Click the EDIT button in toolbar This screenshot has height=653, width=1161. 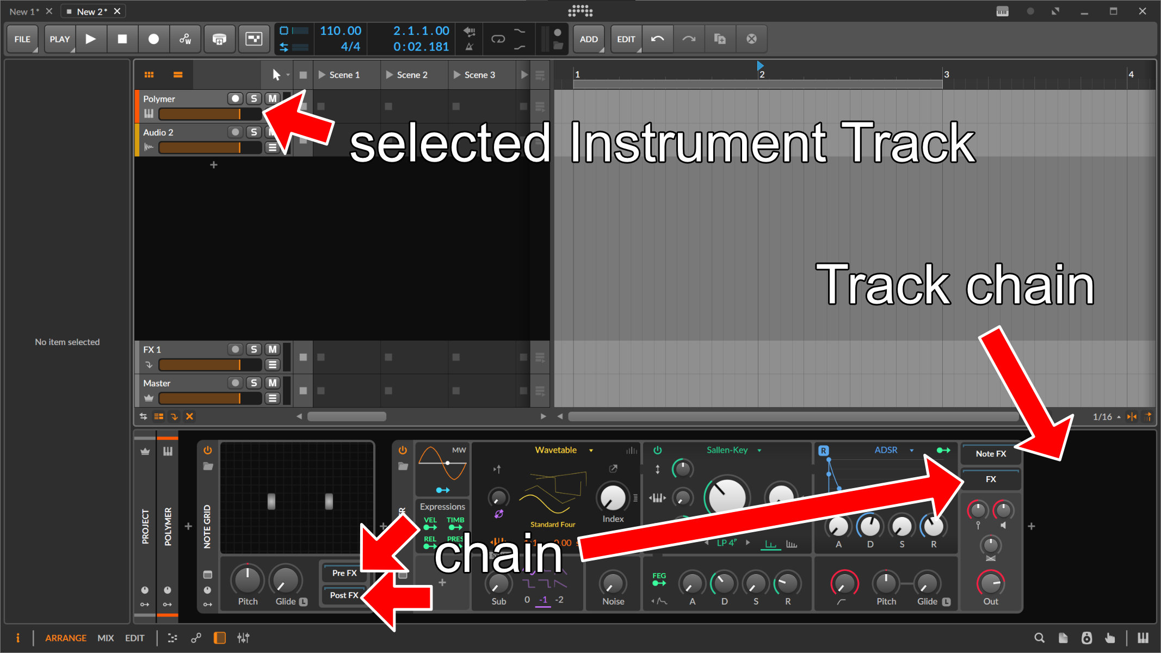[626, 38]
